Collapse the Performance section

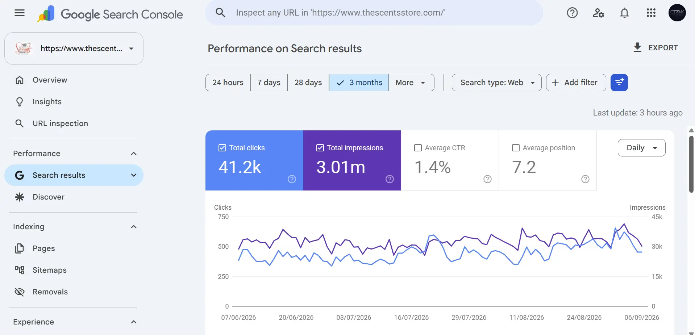point(134,154)
